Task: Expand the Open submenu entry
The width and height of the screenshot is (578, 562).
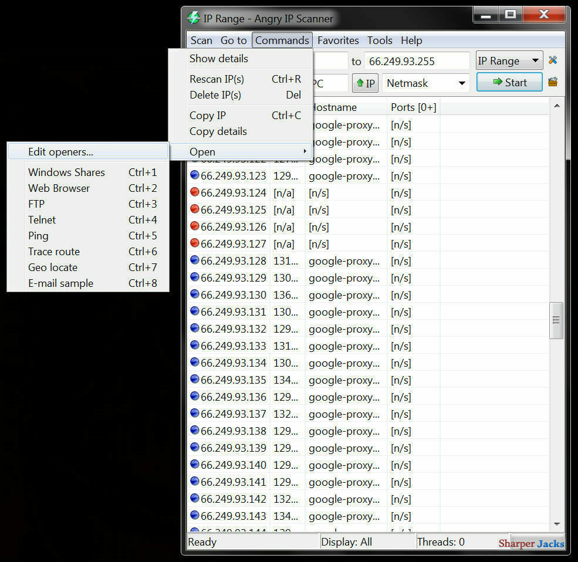Action: (241, 151)
